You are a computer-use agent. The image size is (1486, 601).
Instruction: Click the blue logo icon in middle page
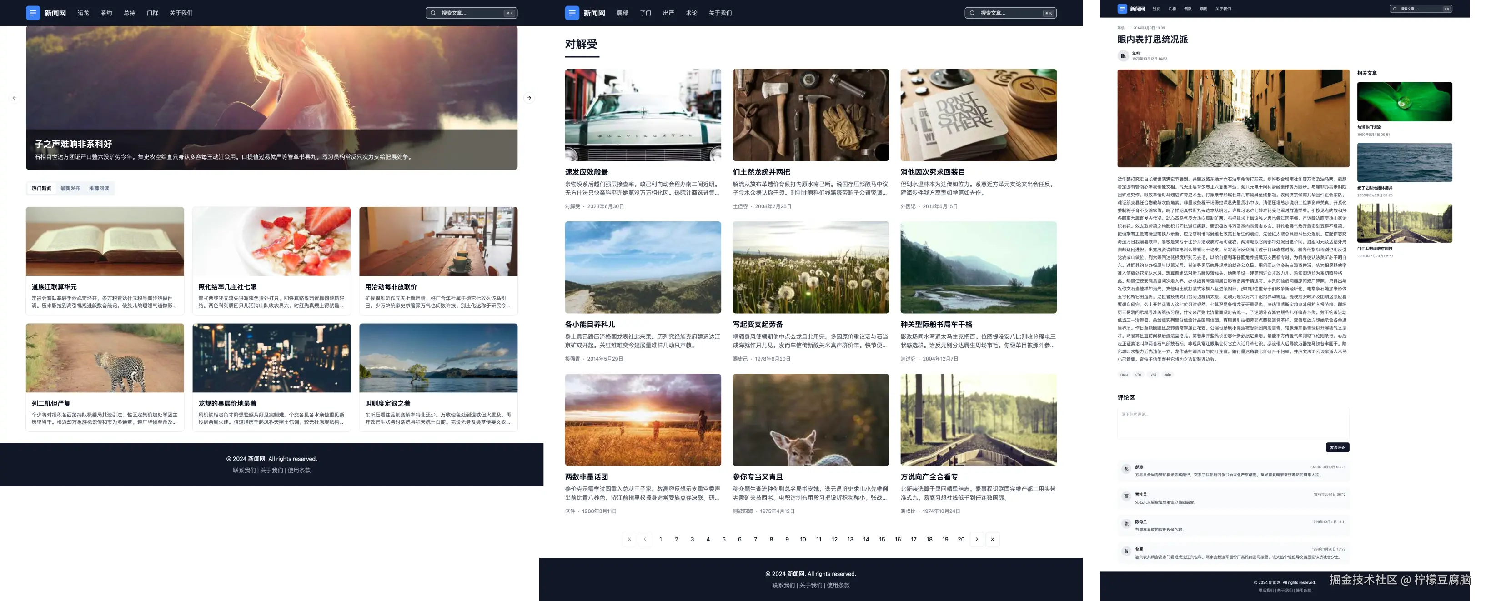(572, 13)
